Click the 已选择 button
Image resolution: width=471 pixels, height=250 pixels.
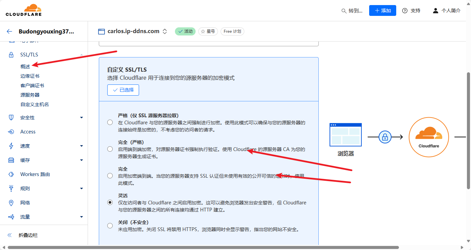click(123, 90)
